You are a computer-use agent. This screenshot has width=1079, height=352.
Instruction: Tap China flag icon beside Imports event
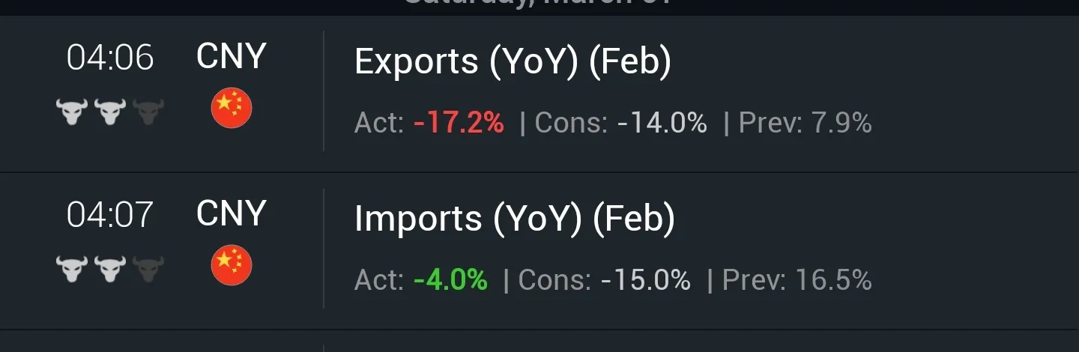(232, 266)
